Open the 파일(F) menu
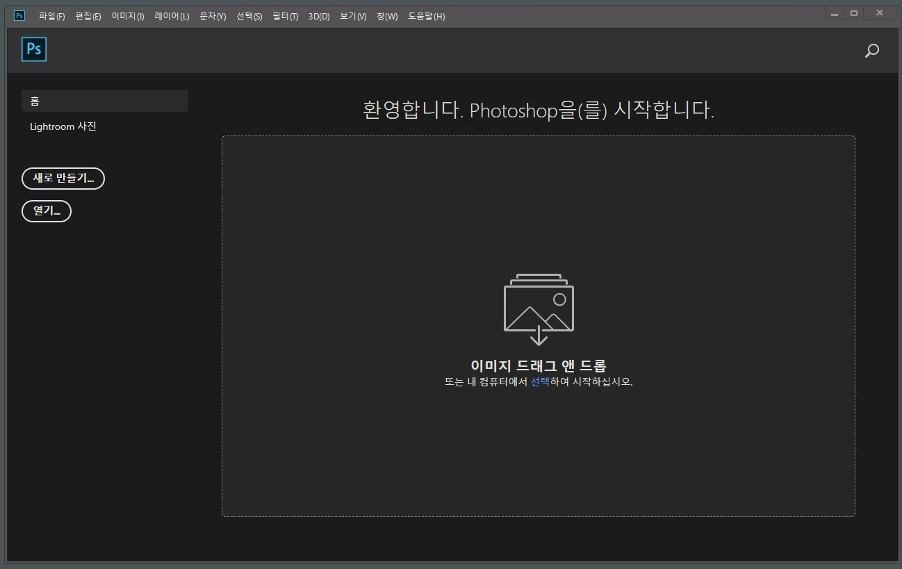902x569 pixels. point(52,16)
